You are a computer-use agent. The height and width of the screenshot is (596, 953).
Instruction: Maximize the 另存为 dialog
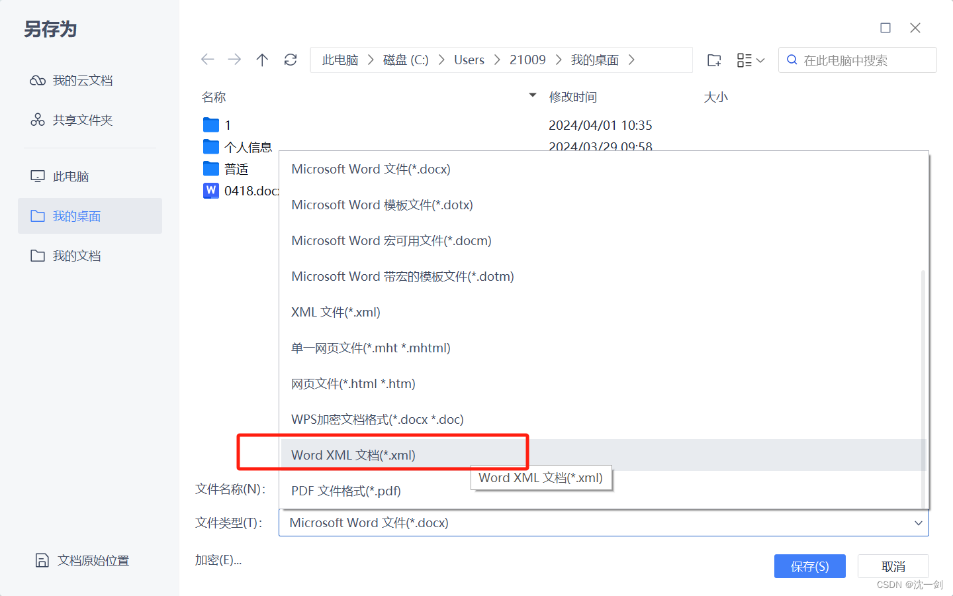click(885, 28)
